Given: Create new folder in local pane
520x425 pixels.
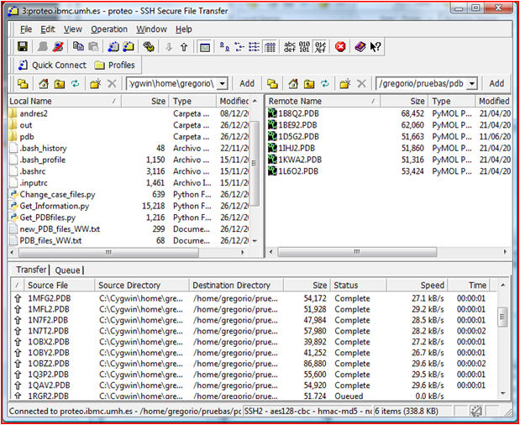Looking at the screenshot, I should [x=96, y=83].
